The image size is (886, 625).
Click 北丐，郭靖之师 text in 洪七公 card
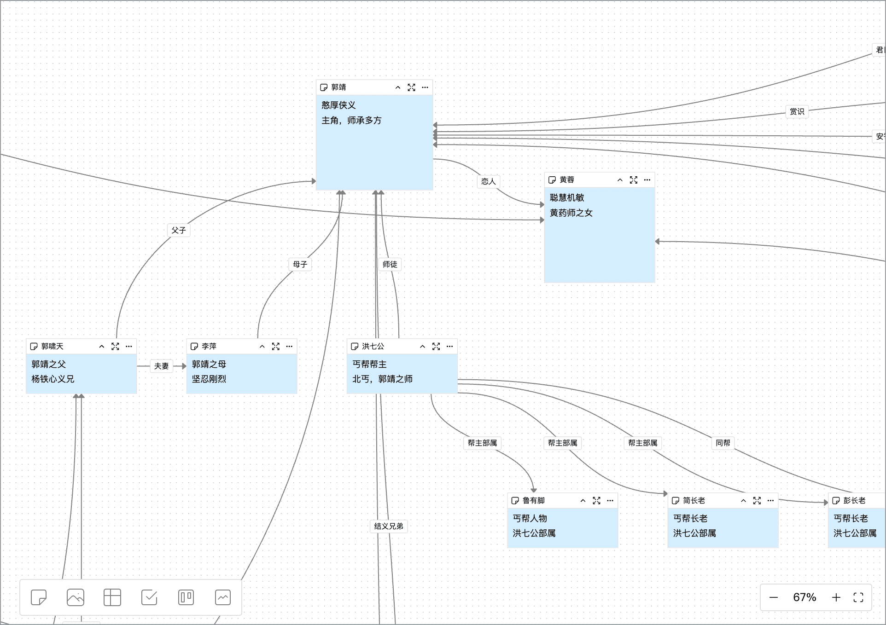click(x=383, y=379)
